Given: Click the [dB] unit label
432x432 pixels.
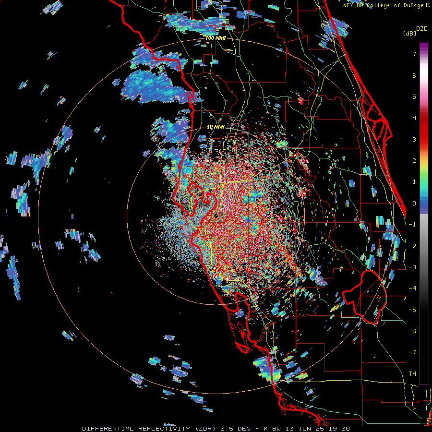Looking at the screenshot, I should point(410,33).
